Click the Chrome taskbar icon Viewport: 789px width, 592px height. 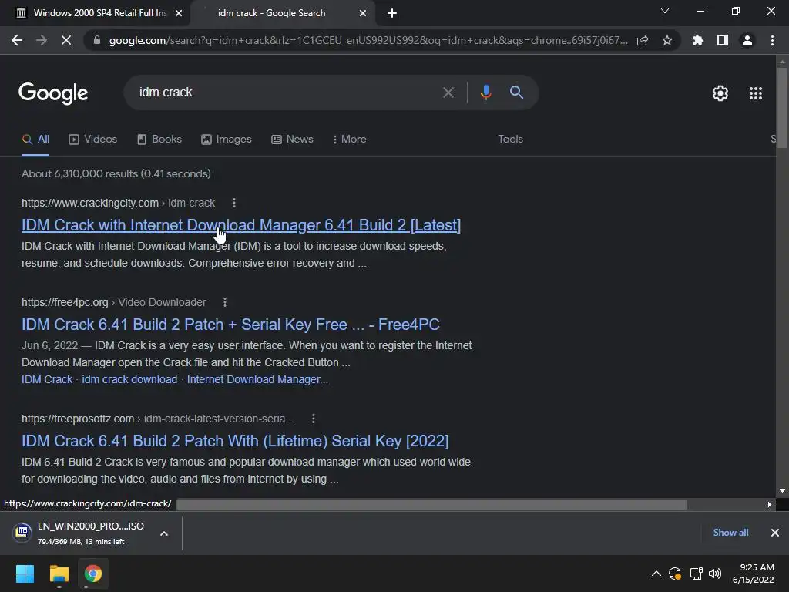point(93,573)
